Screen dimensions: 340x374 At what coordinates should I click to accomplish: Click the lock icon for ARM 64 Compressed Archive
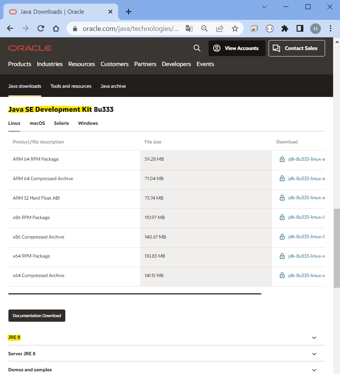coord(282,179)
